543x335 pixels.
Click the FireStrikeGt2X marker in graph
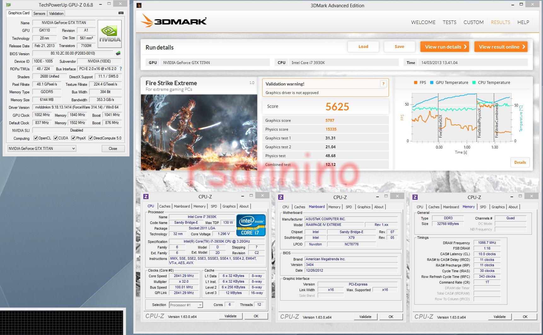[440, 126]
